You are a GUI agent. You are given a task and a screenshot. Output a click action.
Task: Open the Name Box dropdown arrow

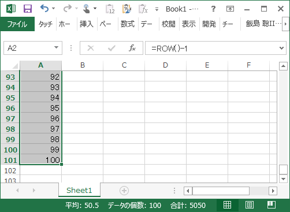[x=56, y=47]
